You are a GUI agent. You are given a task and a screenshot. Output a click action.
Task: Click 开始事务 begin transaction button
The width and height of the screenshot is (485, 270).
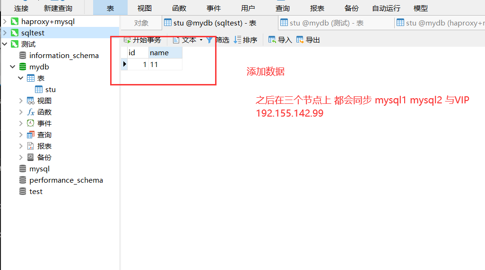pos(143,40)
